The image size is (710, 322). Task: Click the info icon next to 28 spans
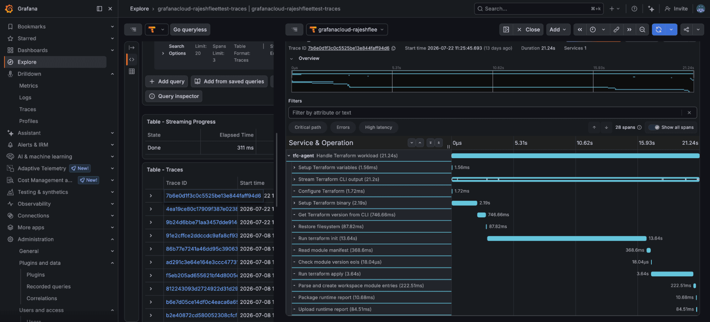639,127
